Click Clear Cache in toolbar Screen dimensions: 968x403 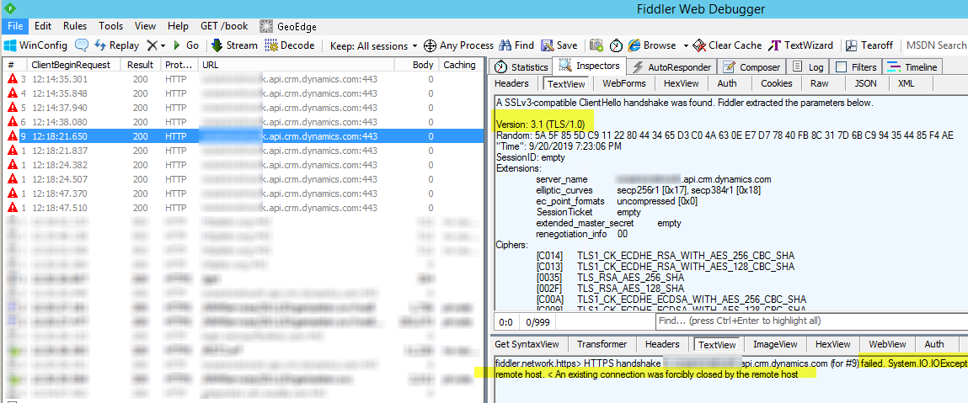point(727,45)
